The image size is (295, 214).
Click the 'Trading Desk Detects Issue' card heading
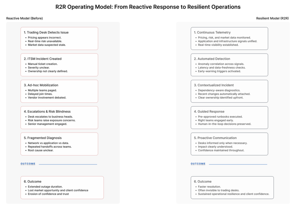pos(46,33)
